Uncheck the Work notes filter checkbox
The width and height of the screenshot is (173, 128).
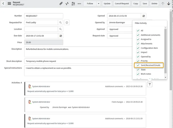(x=138, y=74)
